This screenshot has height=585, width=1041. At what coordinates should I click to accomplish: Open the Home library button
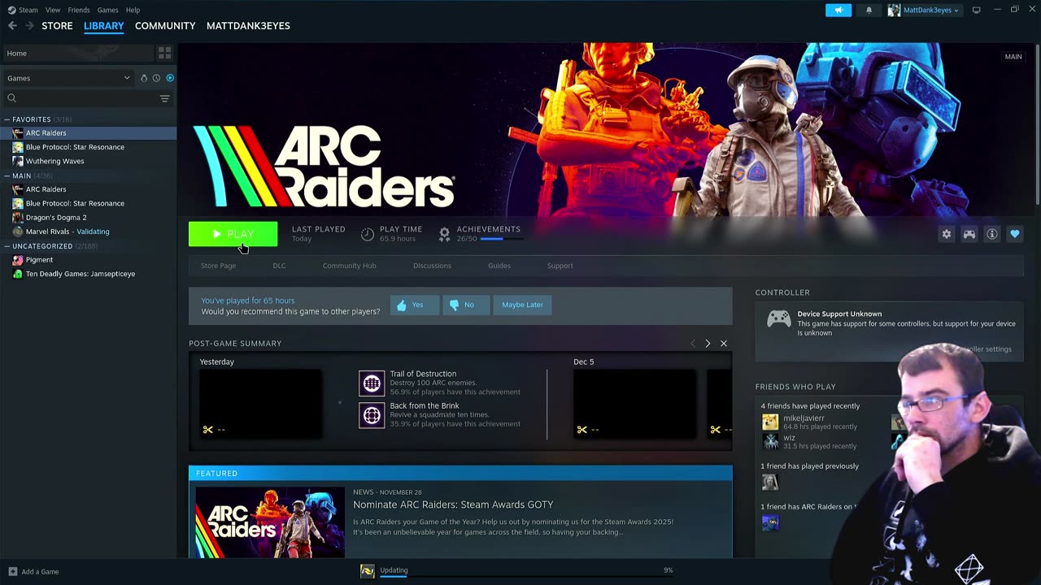(78, 53)
